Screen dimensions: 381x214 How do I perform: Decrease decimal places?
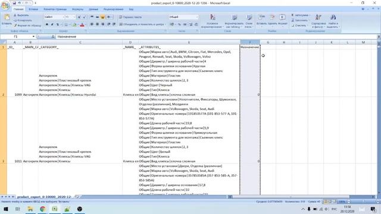tap(196, 24)
